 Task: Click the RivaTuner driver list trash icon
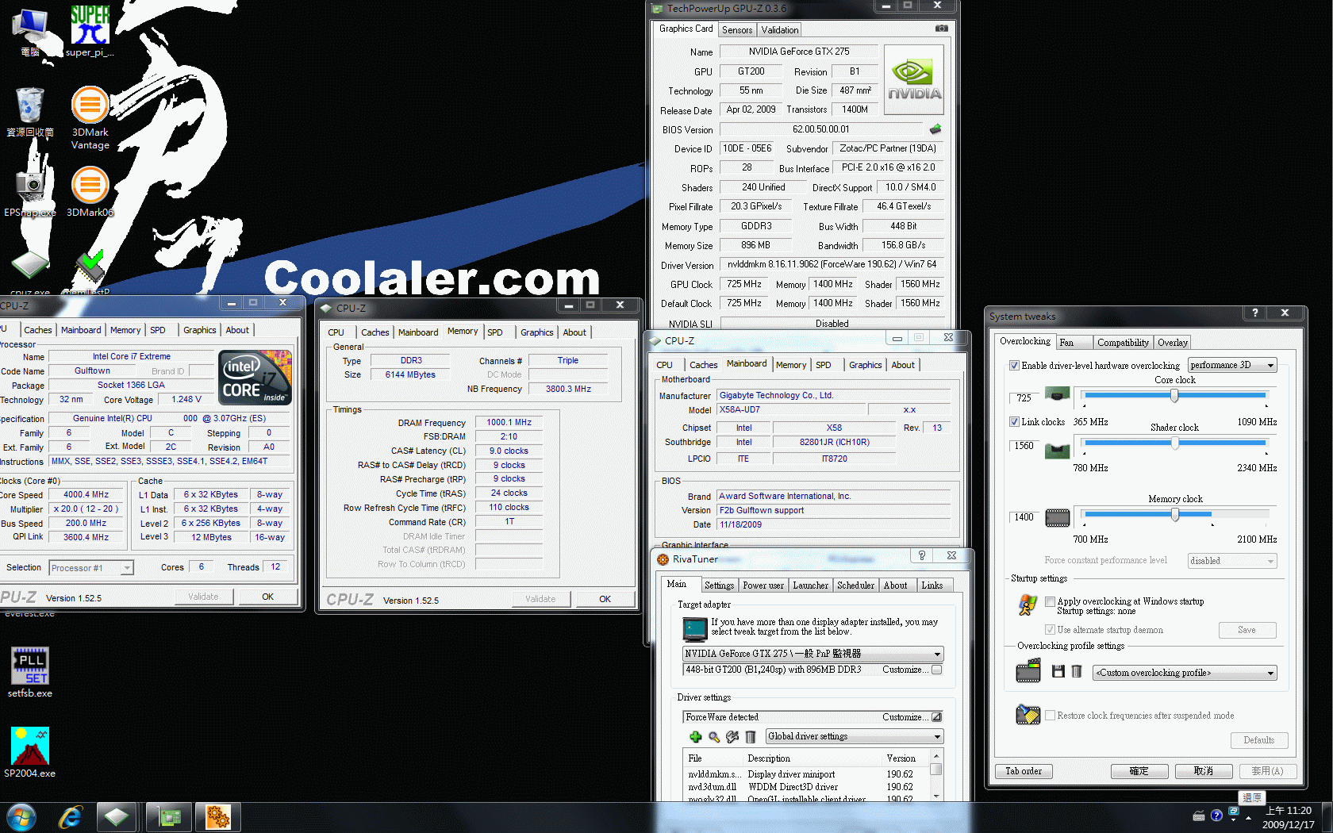(x=751, y=737)
